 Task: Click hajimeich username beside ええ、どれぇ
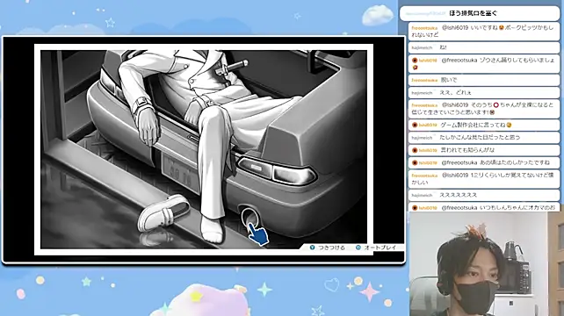422,93
